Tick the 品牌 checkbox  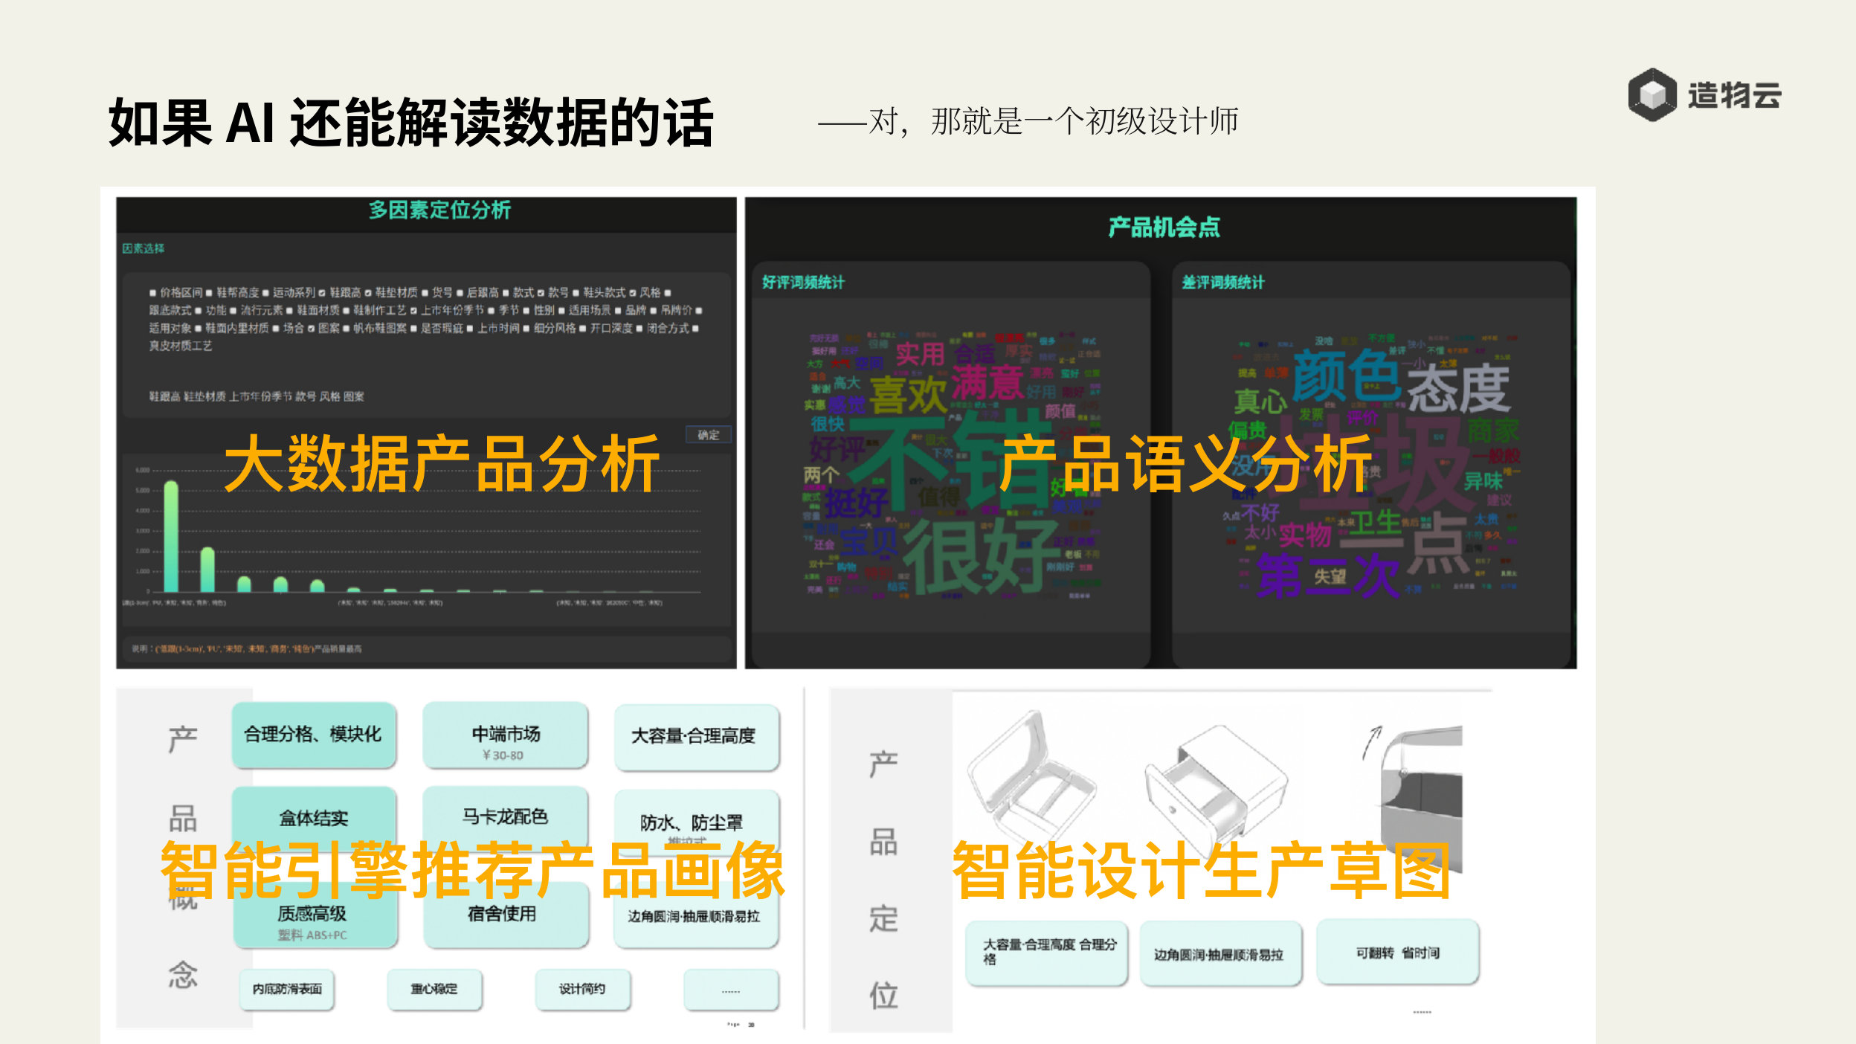(x=618, y=311)
